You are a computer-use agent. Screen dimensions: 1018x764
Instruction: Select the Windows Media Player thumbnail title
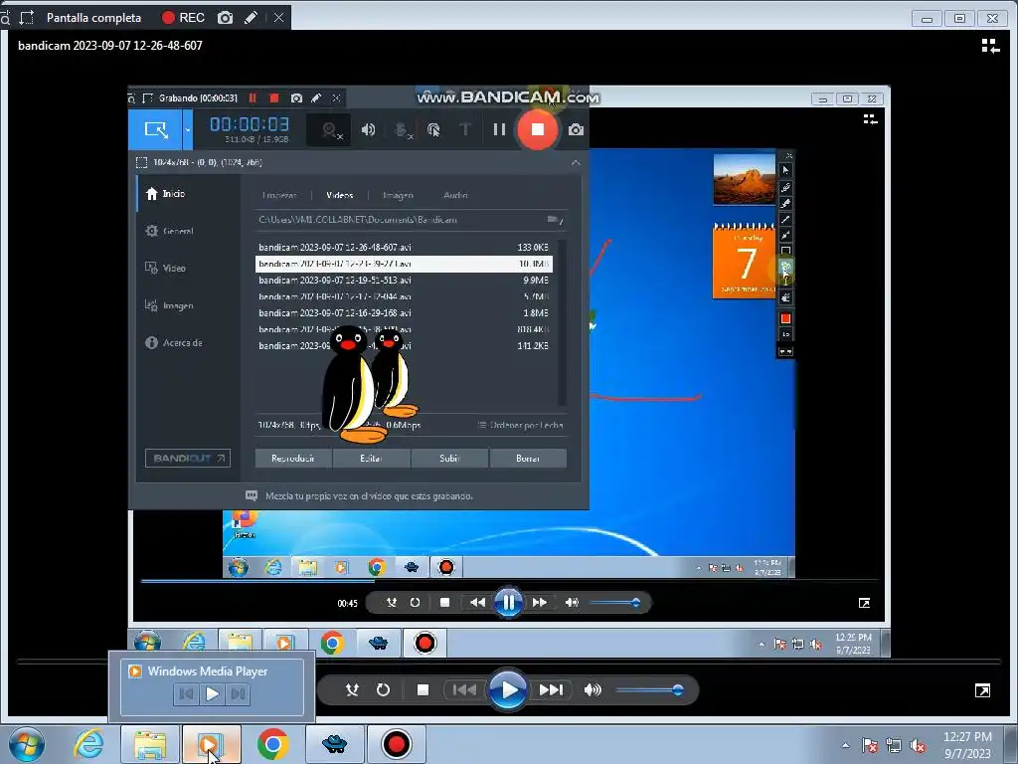click(x=207, y=671)
